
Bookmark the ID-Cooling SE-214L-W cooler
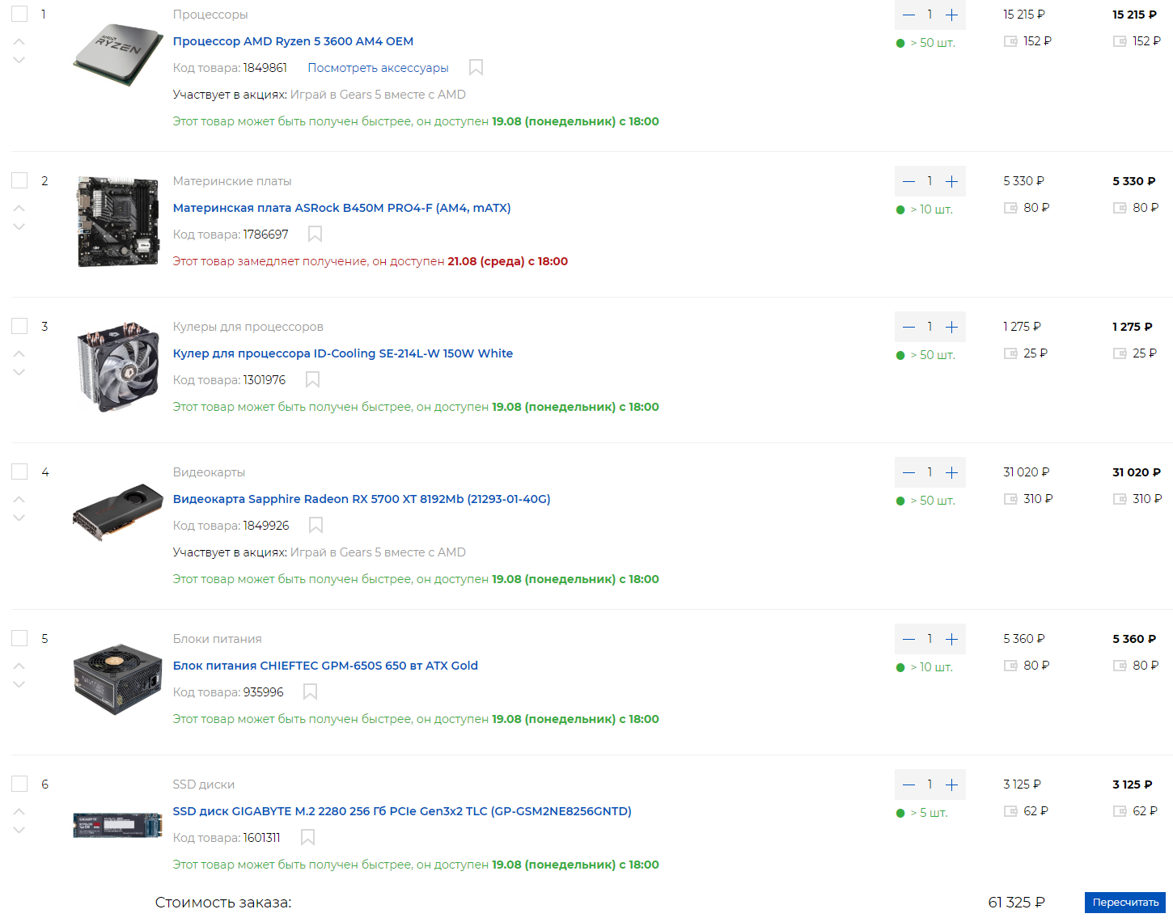coord(313,380)
